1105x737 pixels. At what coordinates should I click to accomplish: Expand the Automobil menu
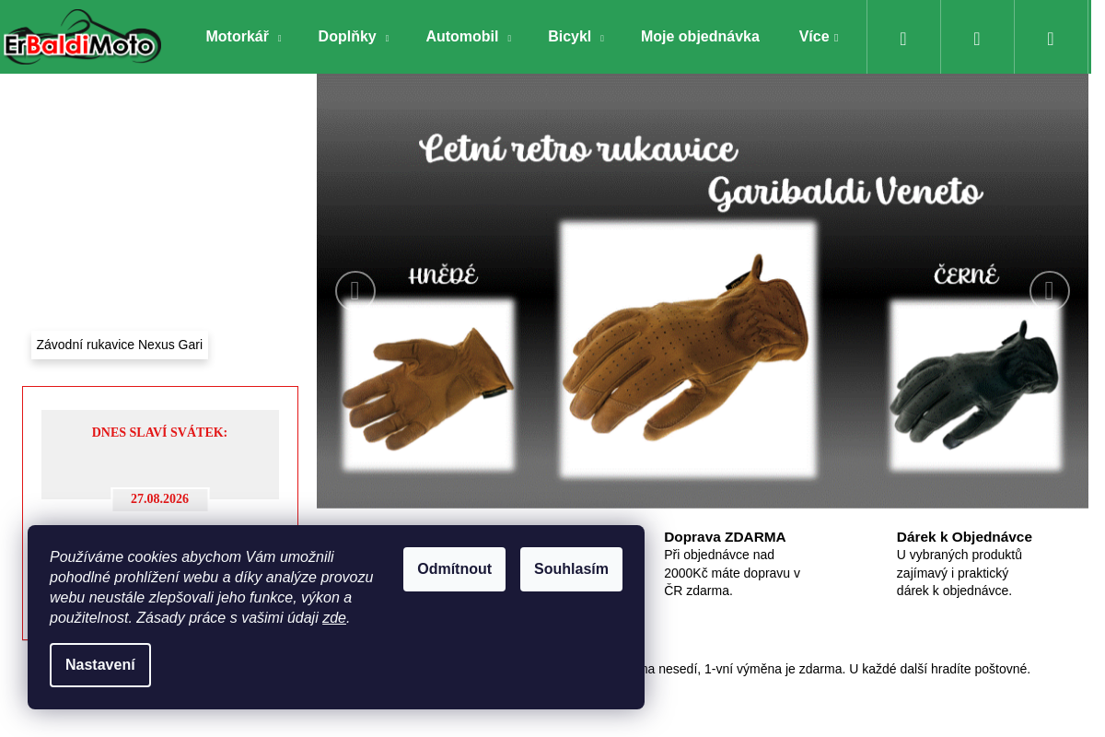coord(468,37)
